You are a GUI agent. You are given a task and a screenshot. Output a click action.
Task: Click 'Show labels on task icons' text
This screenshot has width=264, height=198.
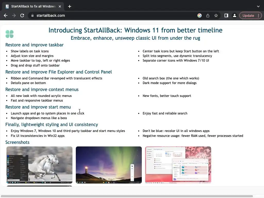pos(30,51)
